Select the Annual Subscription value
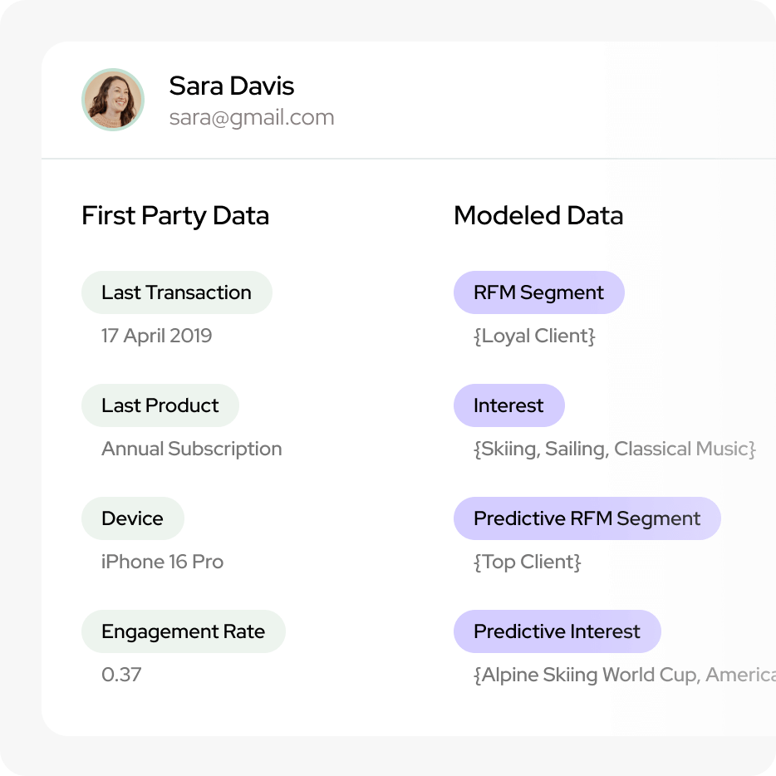 coord(191,449)
